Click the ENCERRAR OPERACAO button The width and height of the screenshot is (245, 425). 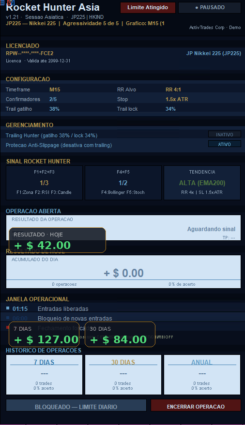pyautogui.click(x=196, y=406)
